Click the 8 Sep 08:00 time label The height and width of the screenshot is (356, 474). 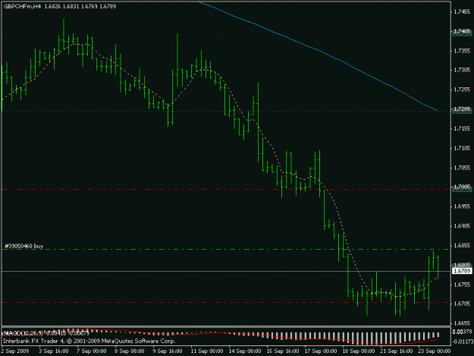tap(130, 351)
